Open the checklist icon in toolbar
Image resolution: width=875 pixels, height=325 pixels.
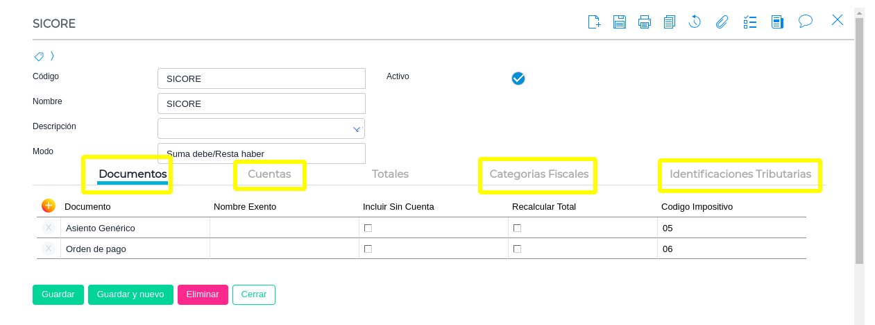point(749,22)
